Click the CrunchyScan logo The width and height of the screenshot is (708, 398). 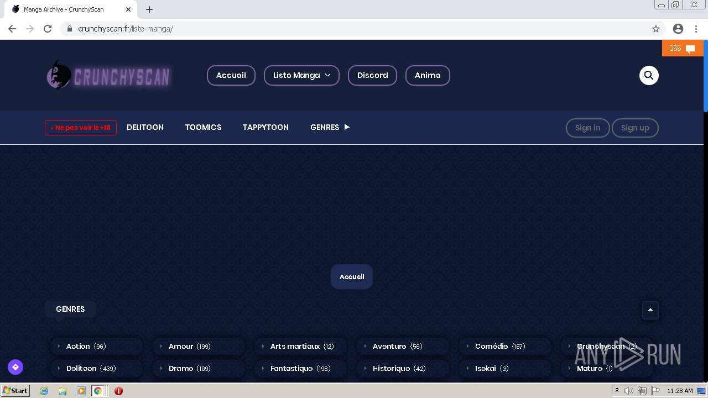tap(108, 76)
